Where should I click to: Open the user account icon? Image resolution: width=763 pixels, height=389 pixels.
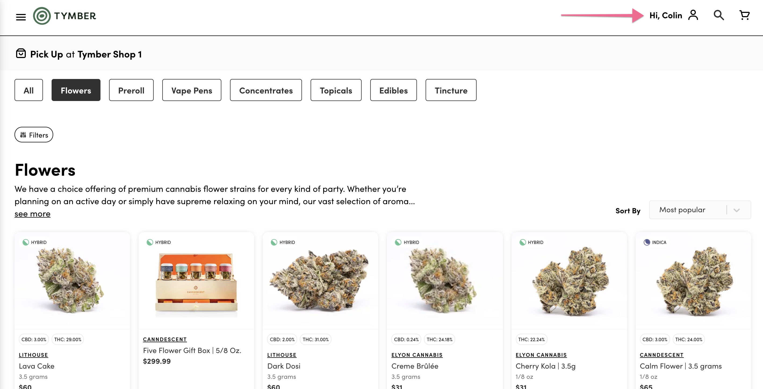[x=693, y=15]
